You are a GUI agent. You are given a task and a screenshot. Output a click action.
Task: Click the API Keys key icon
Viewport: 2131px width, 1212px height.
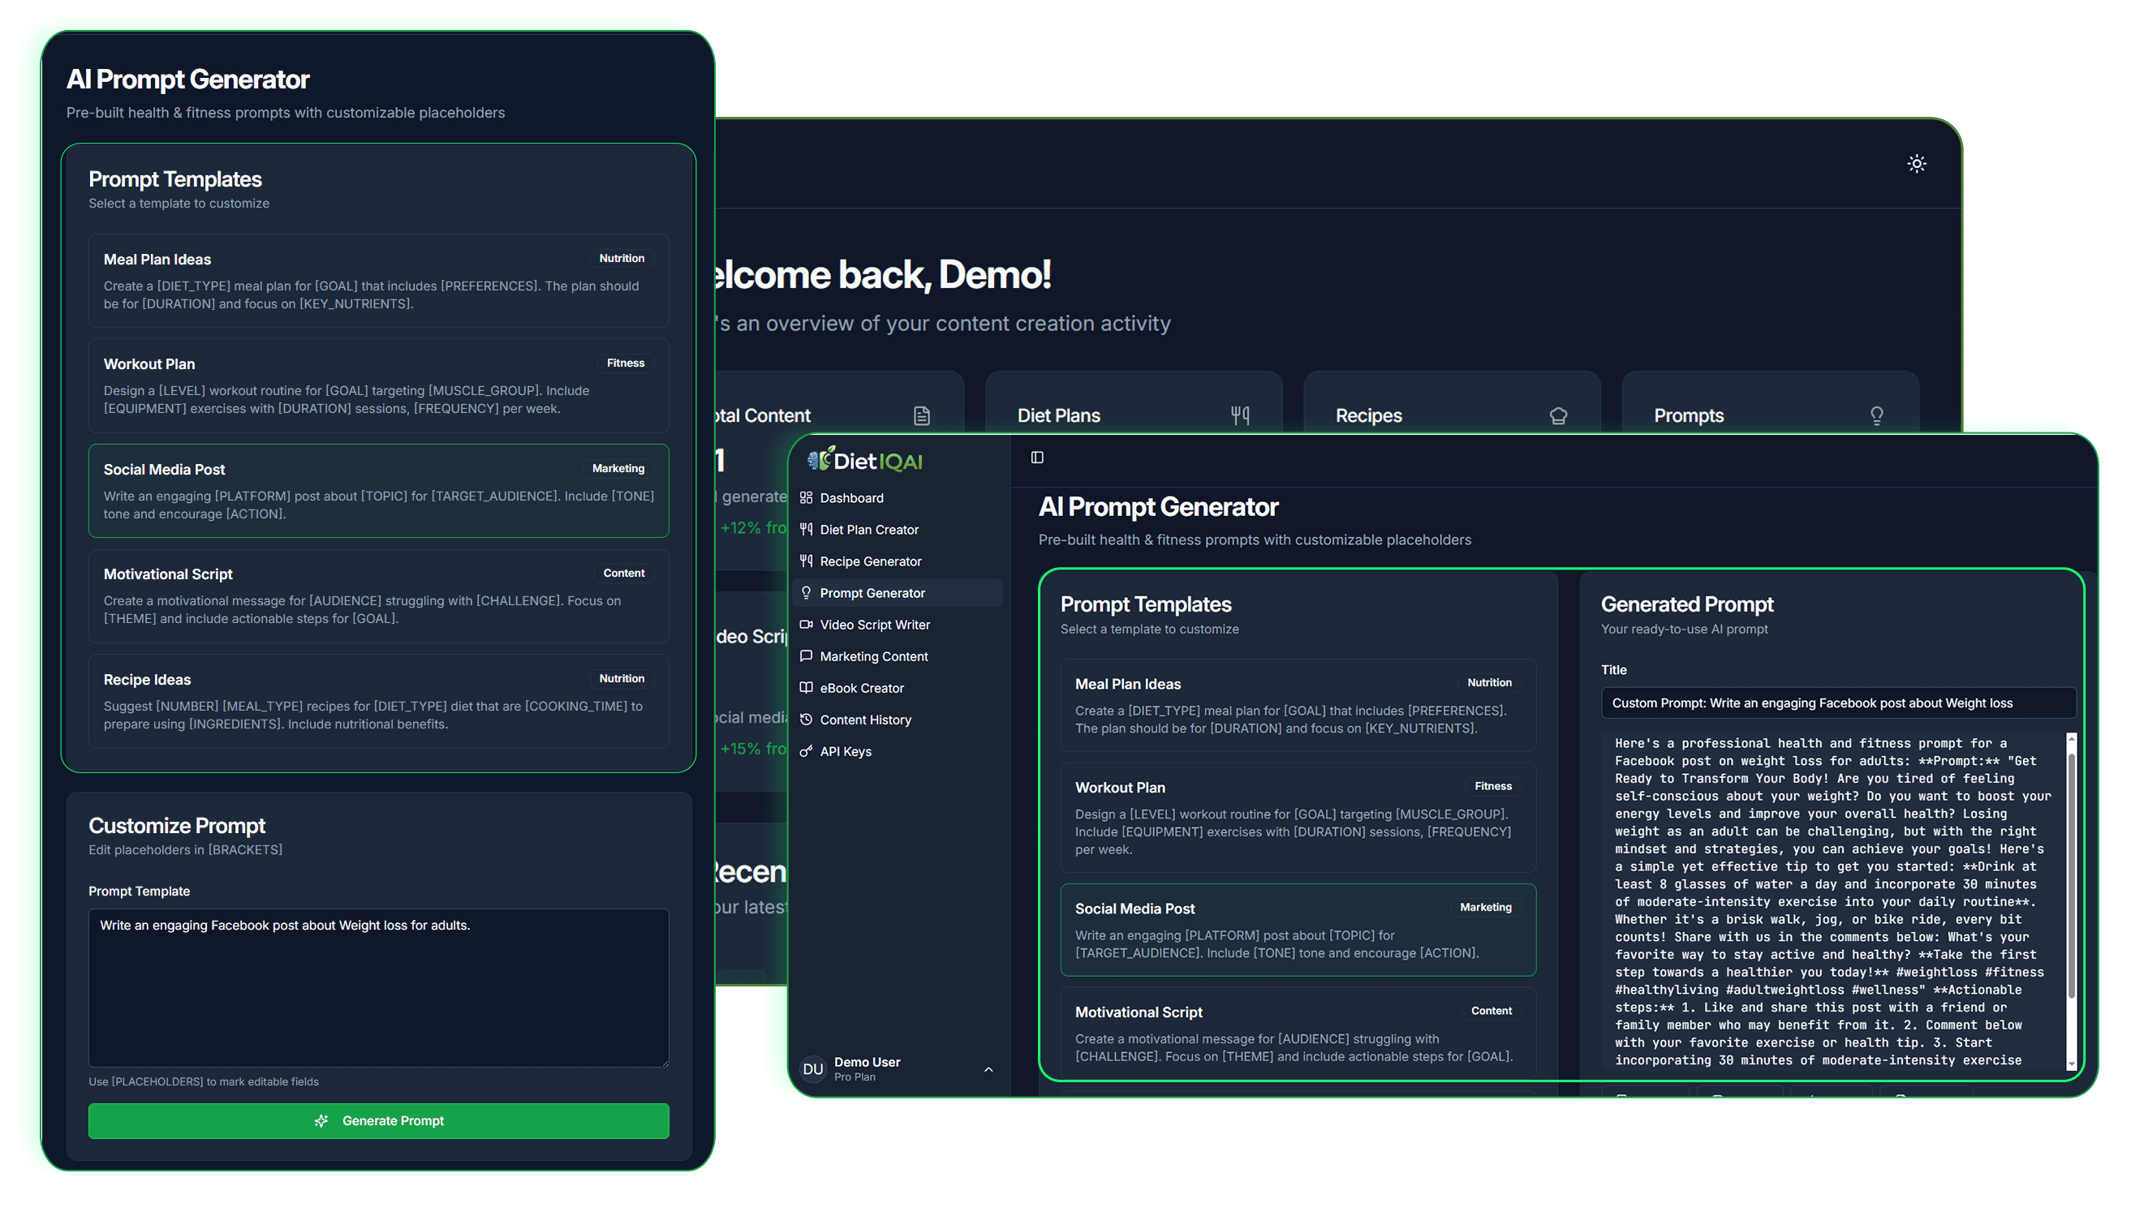click(x=807, y=751)
